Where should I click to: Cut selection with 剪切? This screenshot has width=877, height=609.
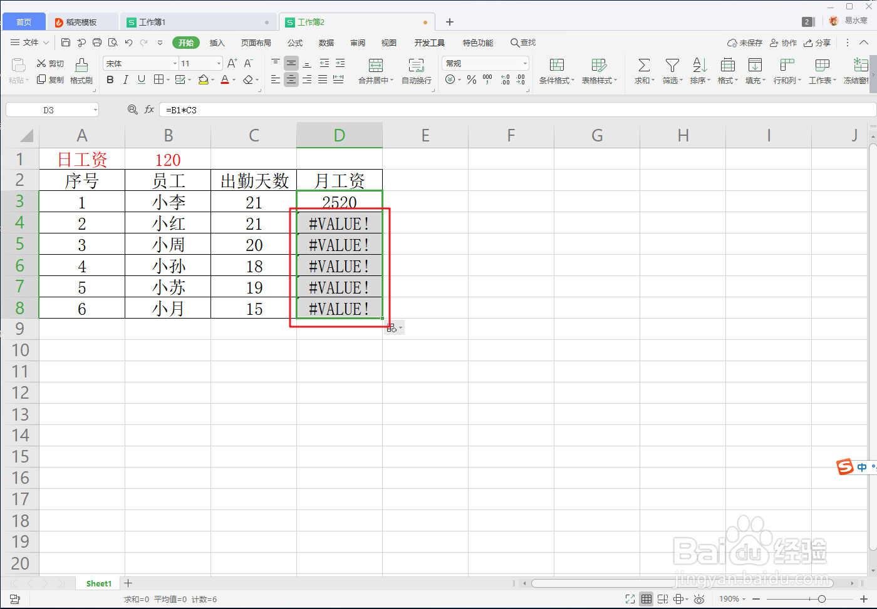coord(50,63)
